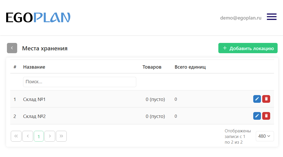Sort by the Товаров column header
283x157 pixels.
[x=152, y=67]
